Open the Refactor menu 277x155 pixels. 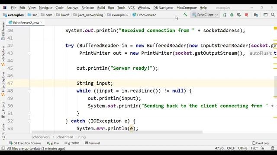(x=87, y=8)
